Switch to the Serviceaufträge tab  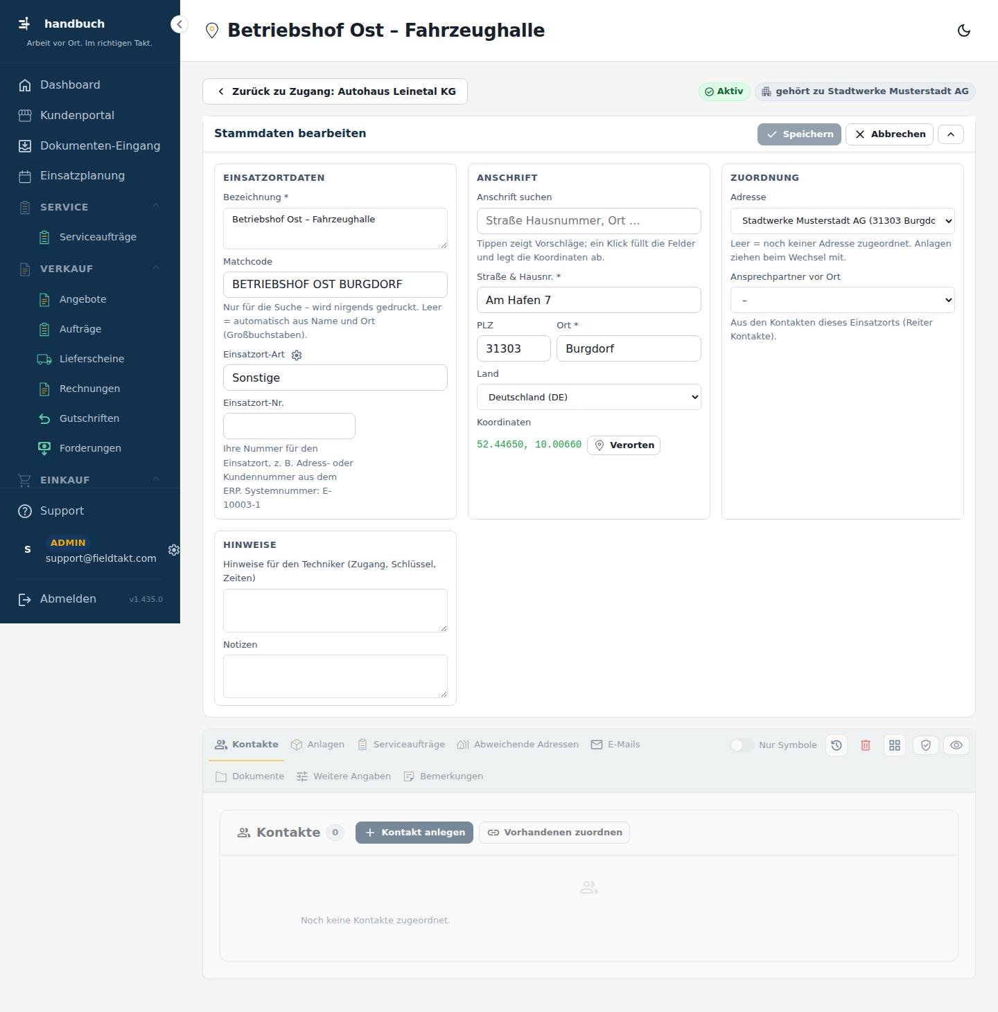point(401,745)
